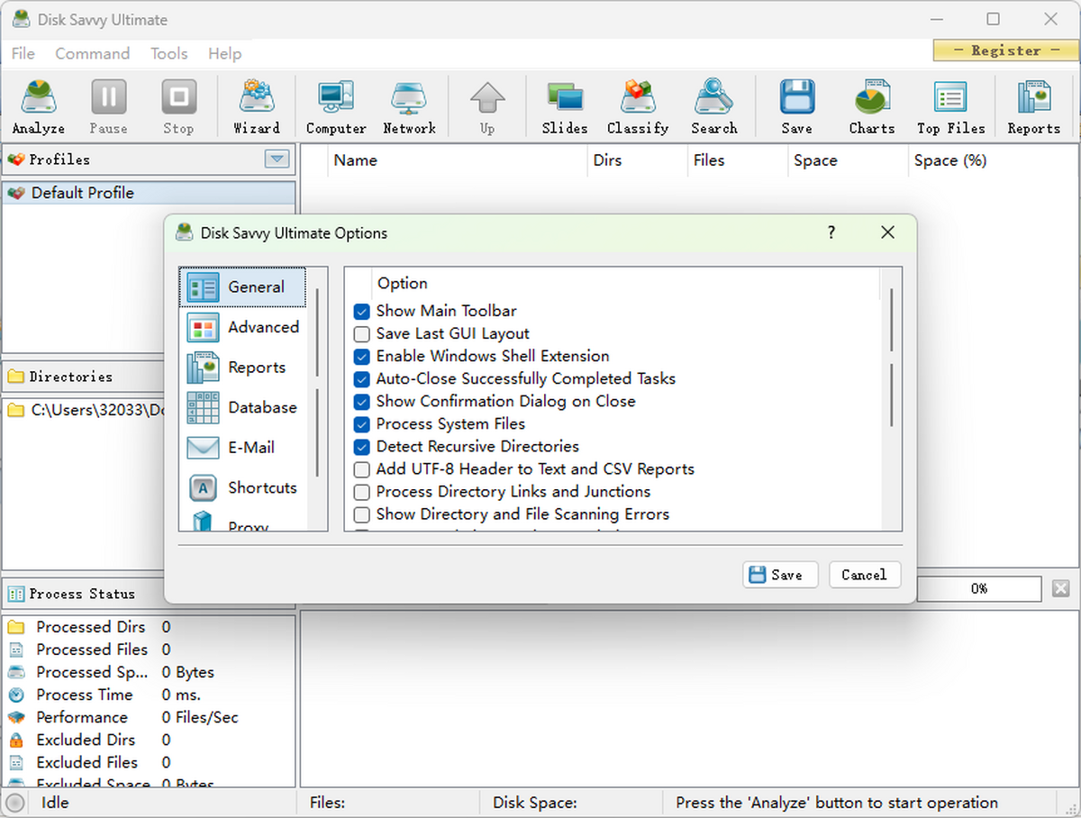Open the Tools menu
Image resolution: width=1081 pixels, height=818 pixels.
click(168, 54)
